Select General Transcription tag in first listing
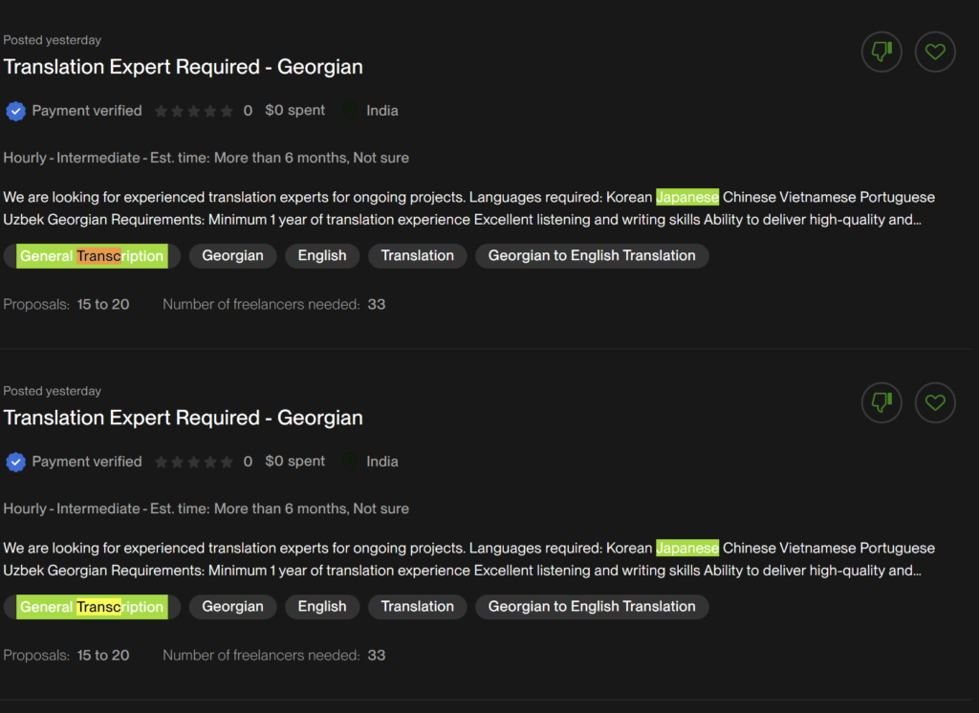 92,256
